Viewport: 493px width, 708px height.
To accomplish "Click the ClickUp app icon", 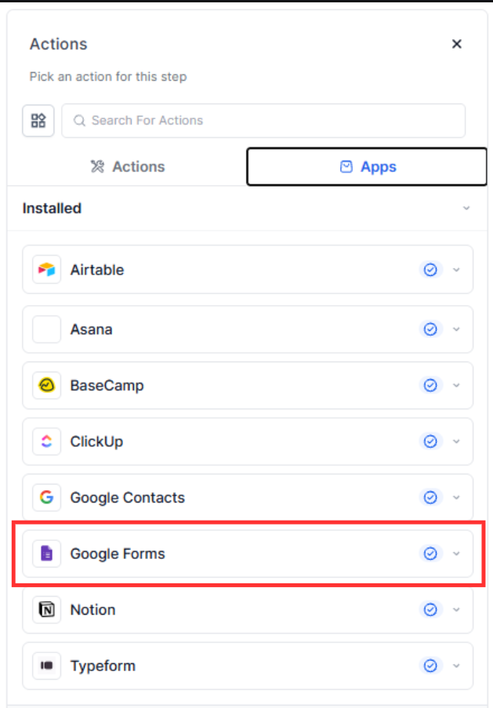I will (x=47, y=441).
